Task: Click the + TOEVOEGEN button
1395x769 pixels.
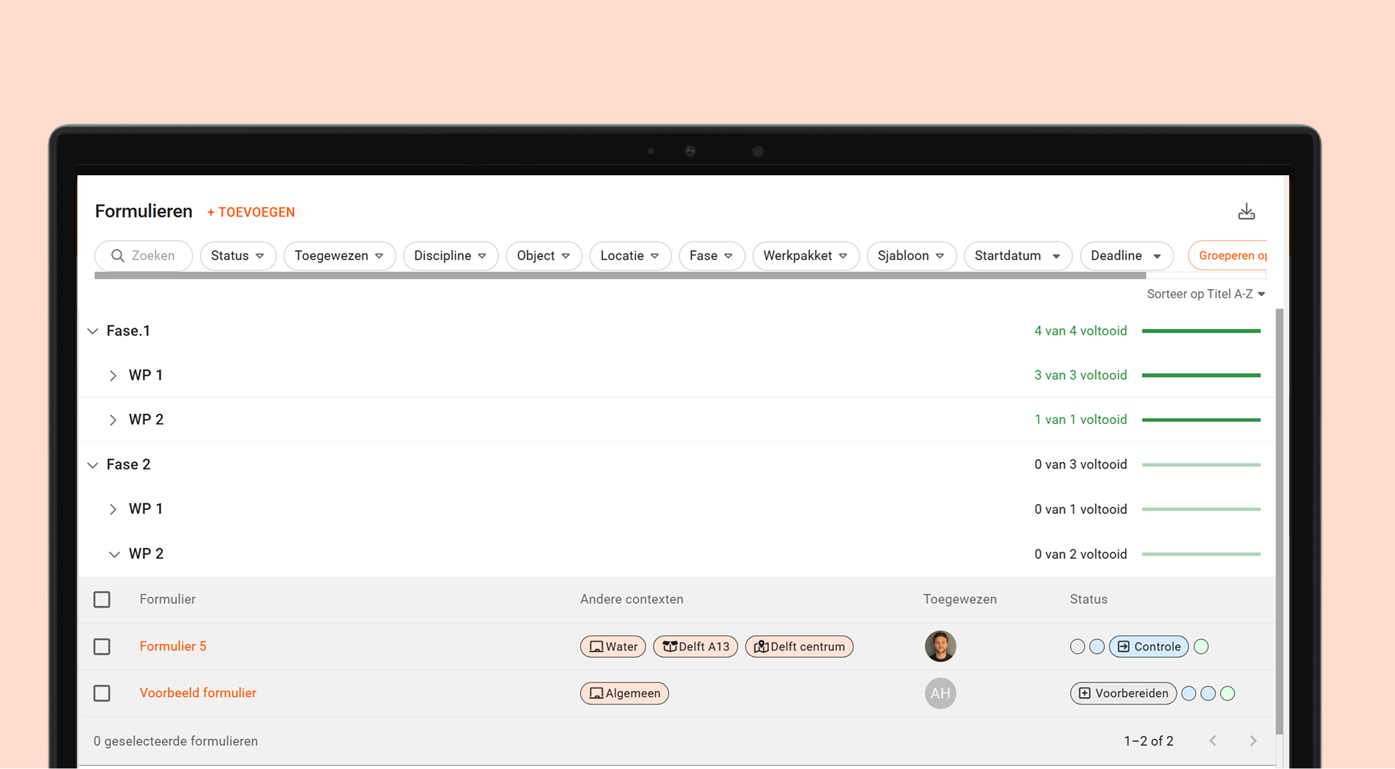Action: tap(251, 212)
